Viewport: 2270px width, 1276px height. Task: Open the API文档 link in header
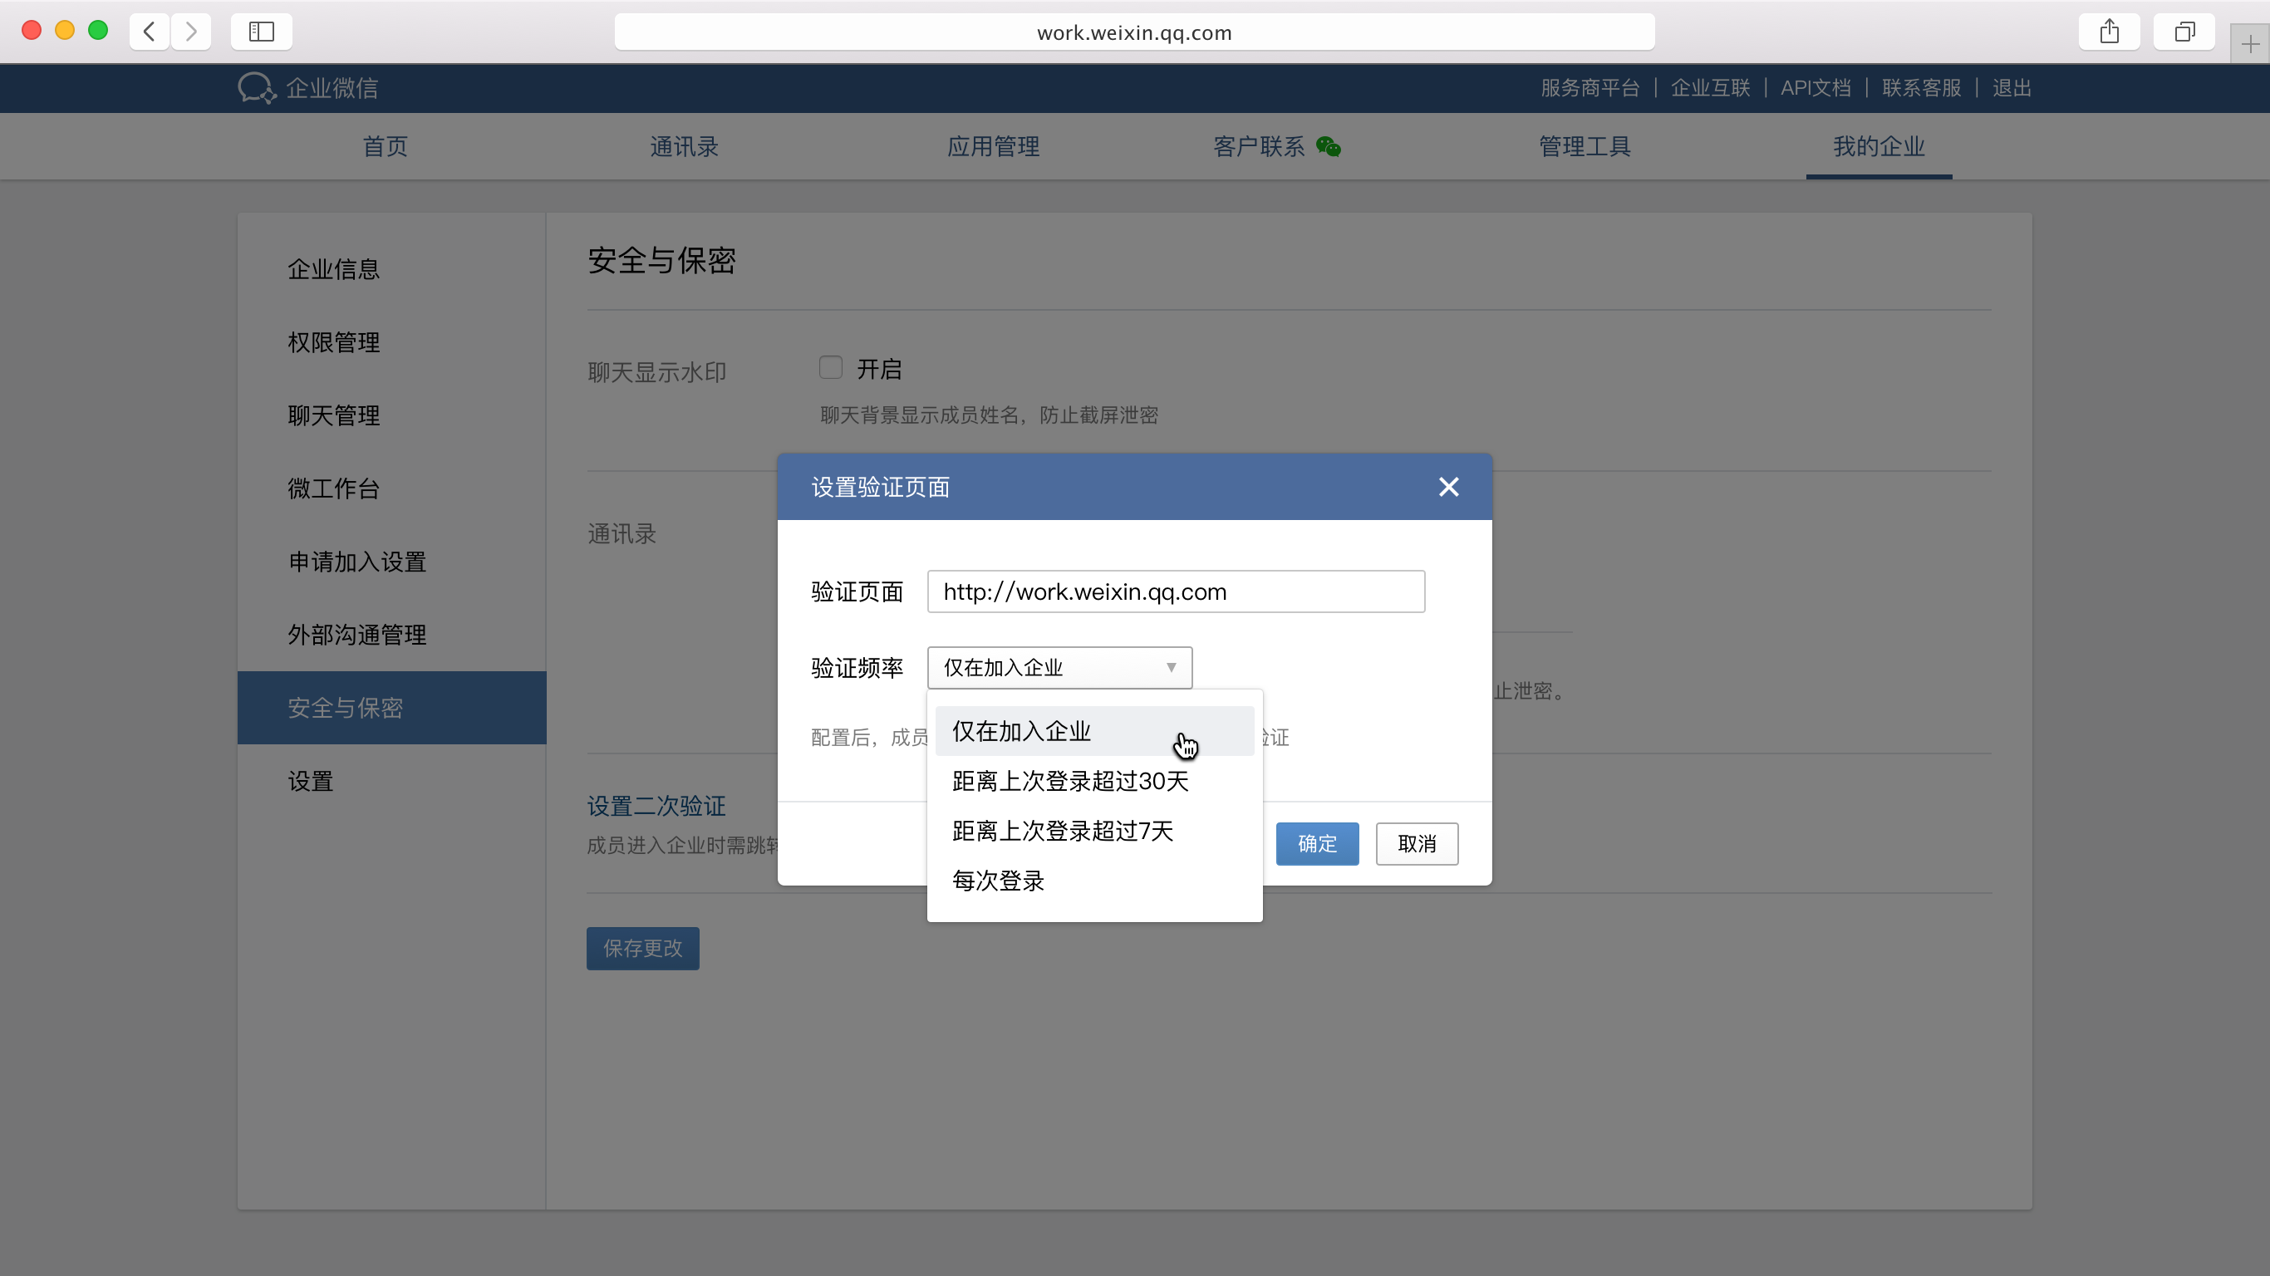point(1816,88)
